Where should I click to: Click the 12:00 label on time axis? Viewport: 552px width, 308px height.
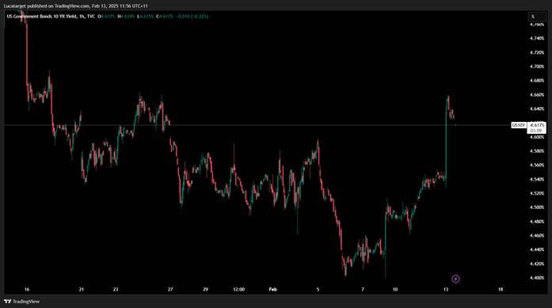pyautogui.click(x=238, y=289)
